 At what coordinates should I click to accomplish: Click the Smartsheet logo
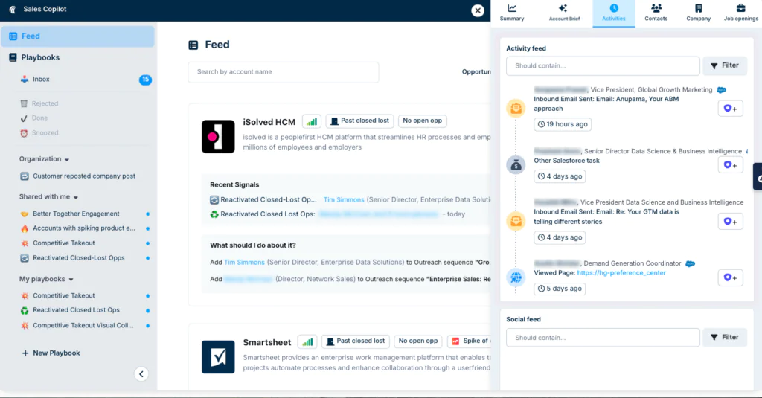coord(218,357)
